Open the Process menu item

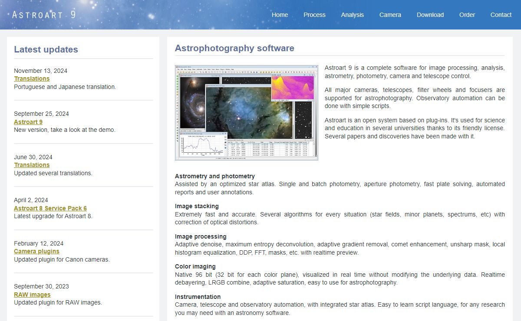[x=314, y=15]
